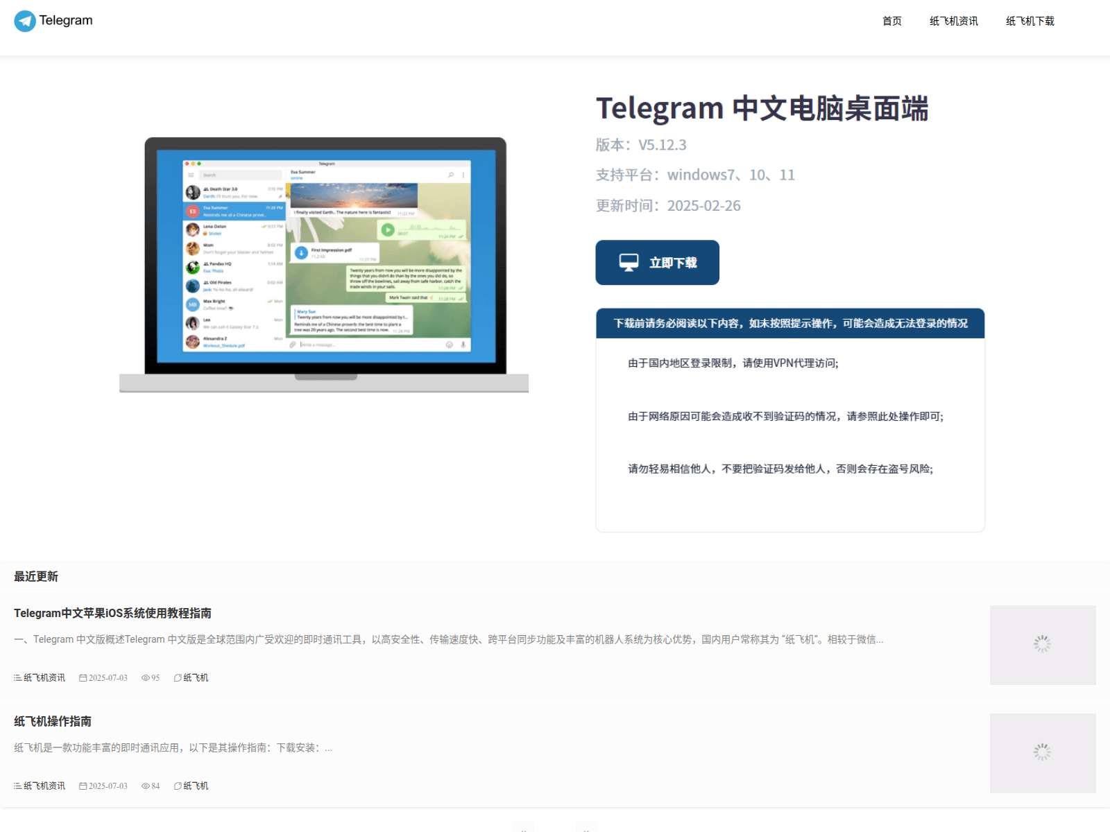Image resolution: width=1110 pixels, height=832 pixels.
Task: Click tag icon under the 纸飞机操作指南 article
Action: click(178, 786)
